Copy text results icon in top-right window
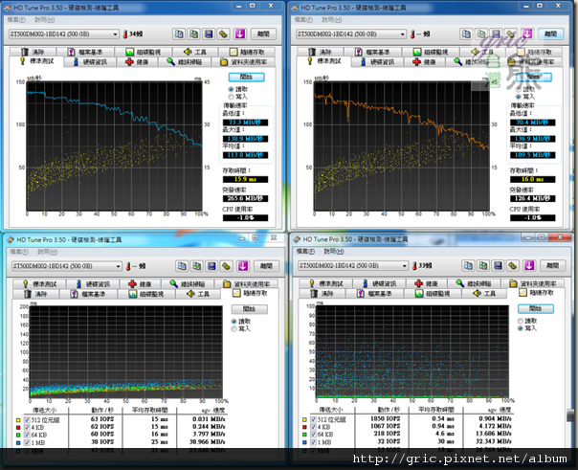Viewport: 578px width, 470px height. point(466,34)
